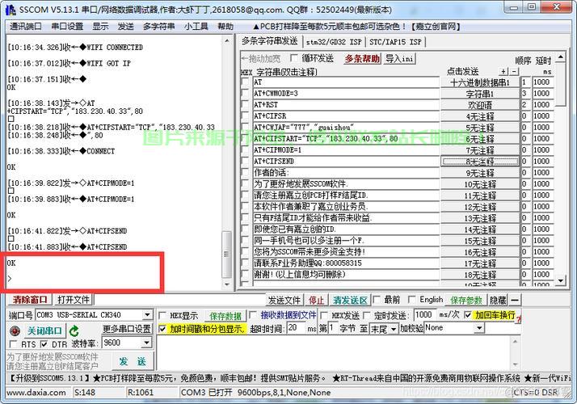This screenshot has height=404, width=577.
Task: Open the 串口设置 menu
Action: pos(67,27)
